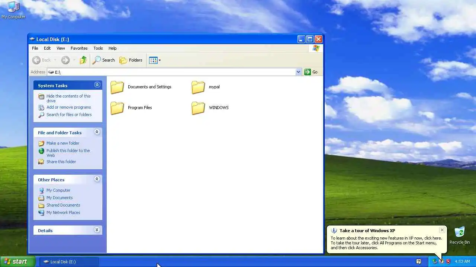Click Hide the contents of this drive

68,98
